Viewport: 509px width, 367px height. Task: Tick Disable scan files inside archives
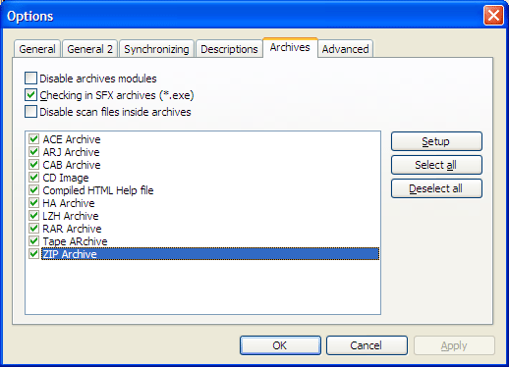click(30, 112)
